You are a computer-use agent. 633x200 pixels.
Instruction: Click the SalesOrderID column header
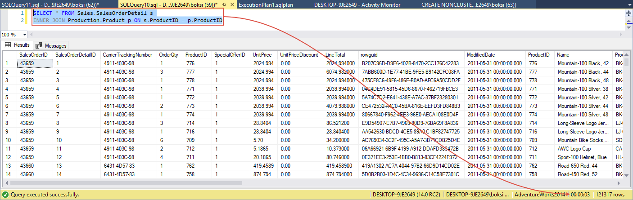click(34, 55)
